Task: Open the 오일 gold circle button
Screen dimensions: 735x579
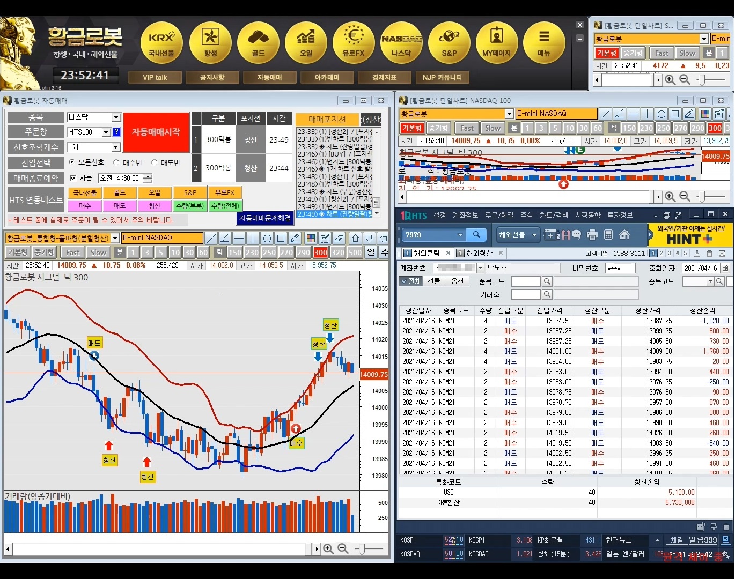Action: 306,43
